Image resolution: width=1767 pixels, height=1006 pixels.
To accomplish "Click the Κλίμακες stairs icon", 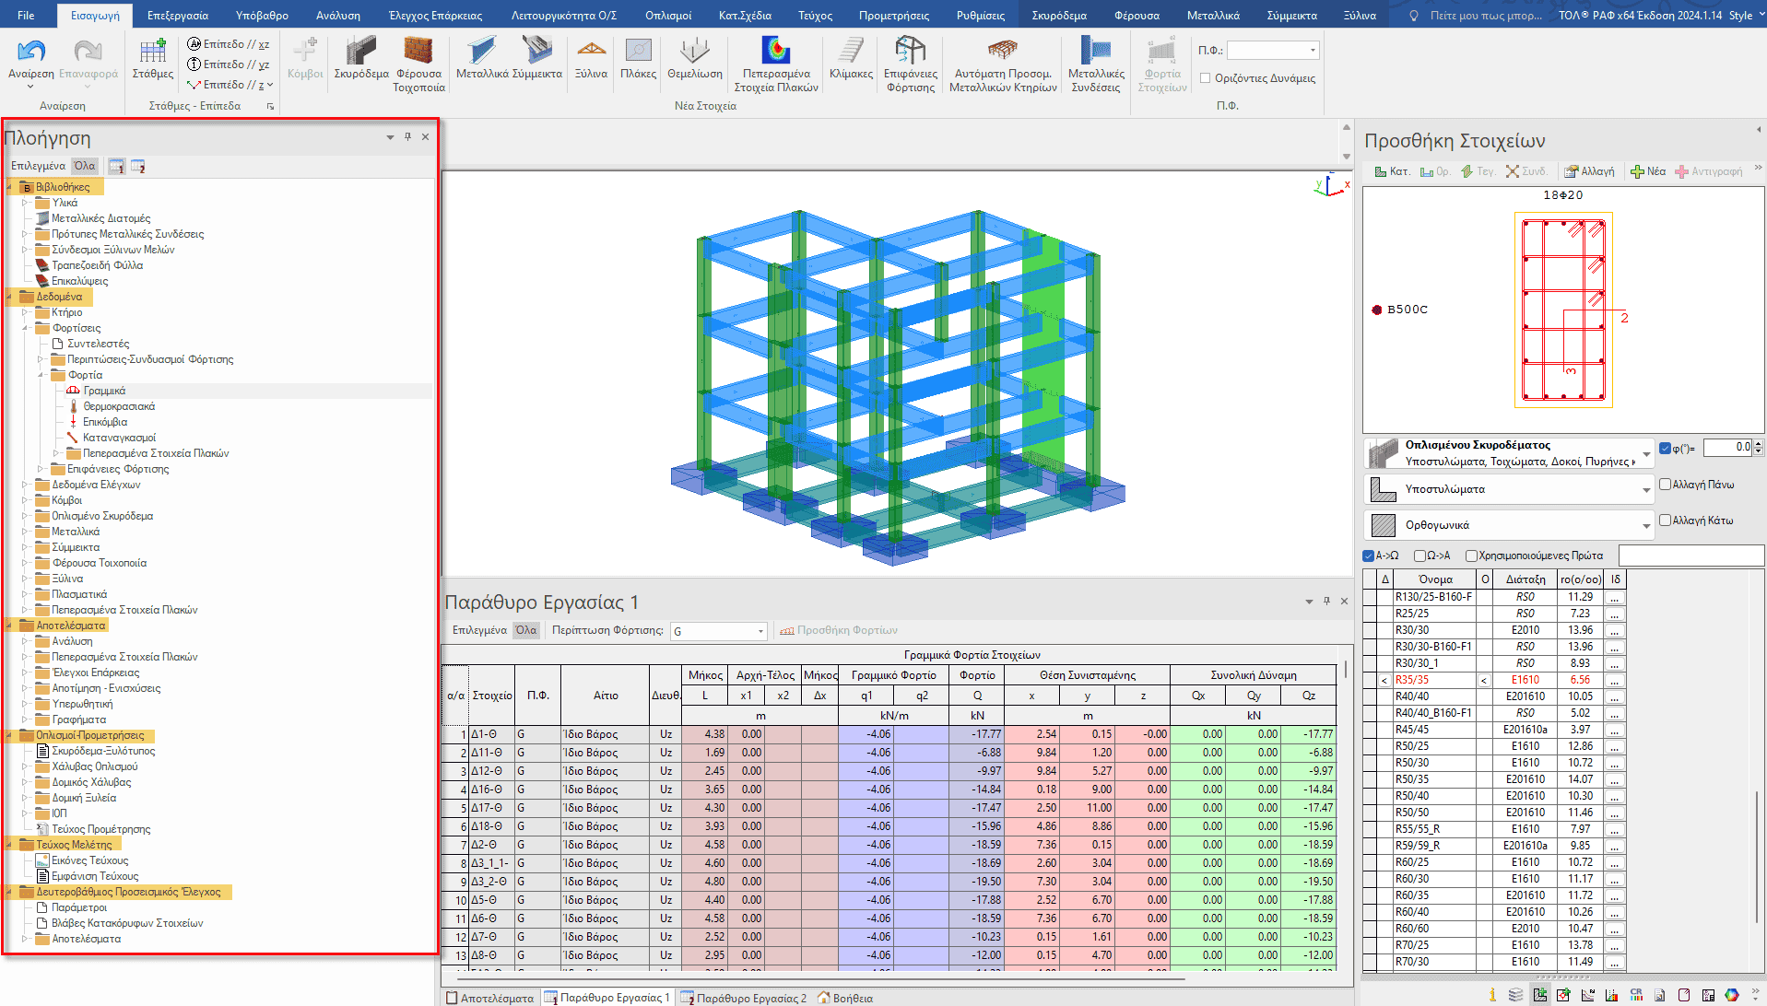I will [x=851, y=58].
